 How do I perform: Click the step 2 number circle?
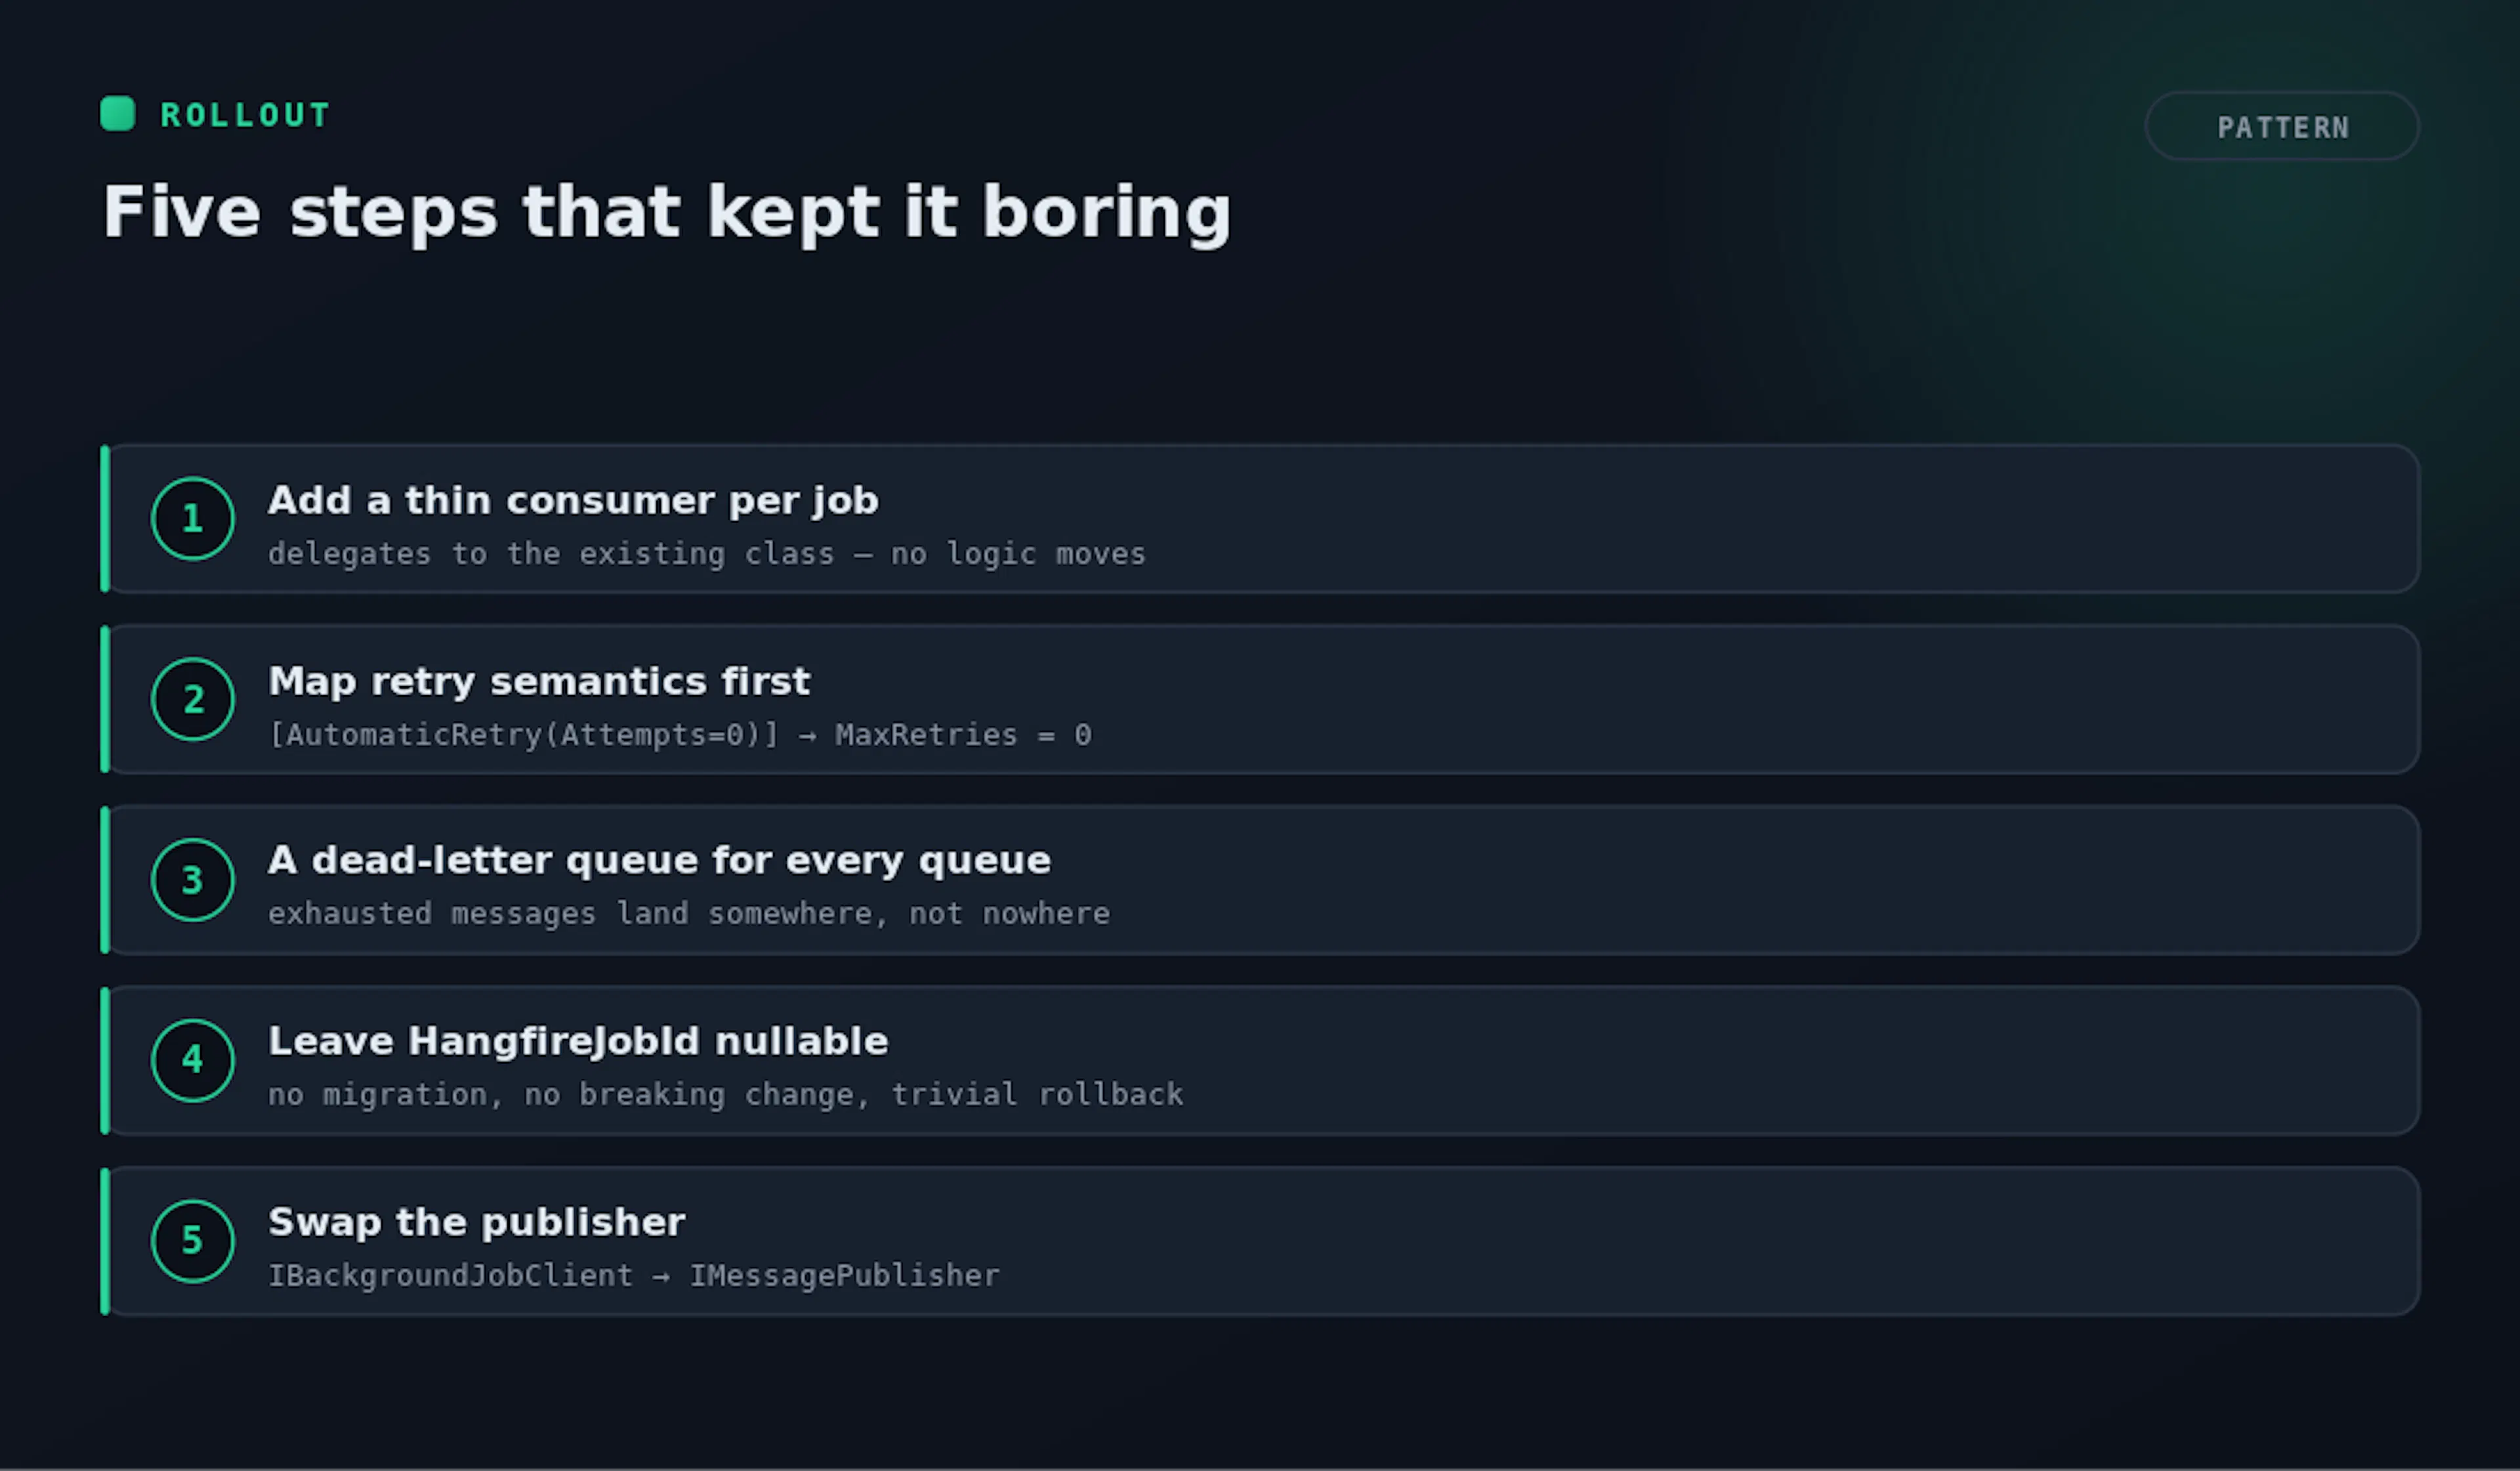coord(193,700)
